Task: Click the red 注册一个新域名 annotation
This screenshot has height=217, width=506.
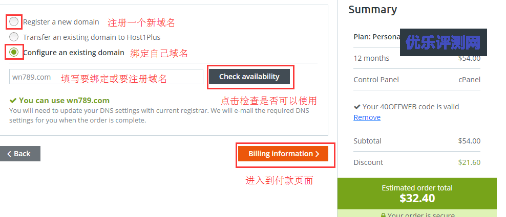Action: coord(141,23)
